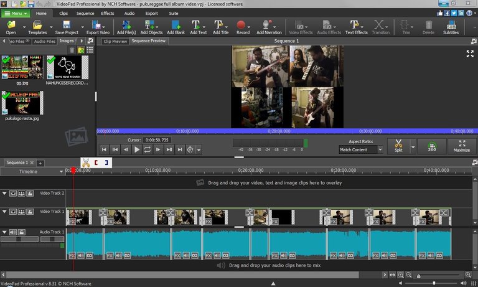The width and height of the screenshot is (478, 287).
Task: Click the zoom-to-fit arrows icon on timeline
Action: 392,275
